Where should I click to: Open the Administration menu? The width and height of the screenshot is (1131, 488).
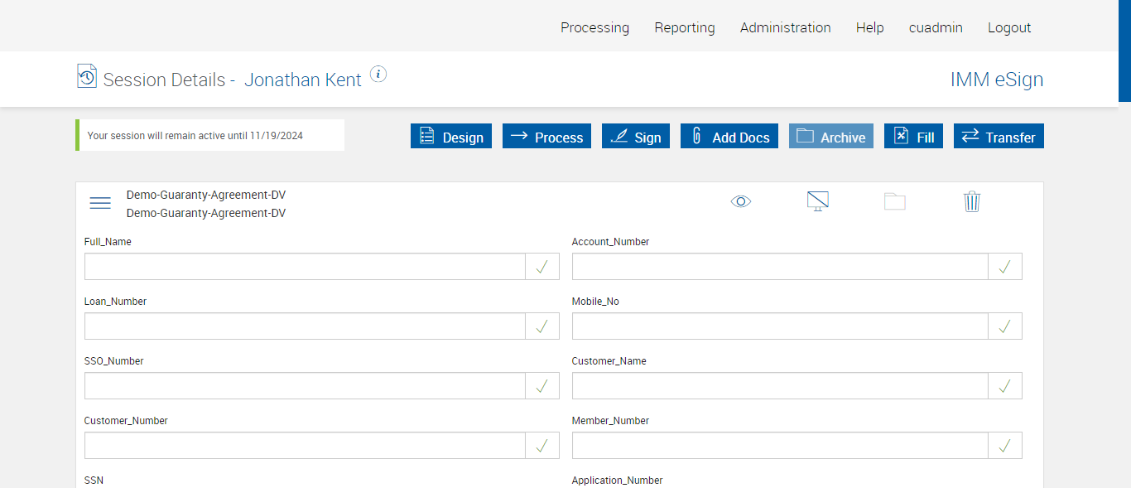785,27
